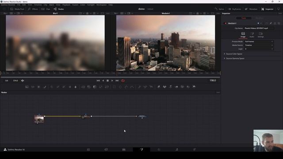This screenshot has width=283, height=159.
Task: Add a Rectangle mask from toolbar
Action: (114, 87)
